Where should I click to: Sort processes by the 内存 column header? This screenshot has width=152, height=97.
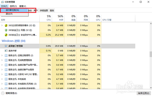(x=58, y=18)
